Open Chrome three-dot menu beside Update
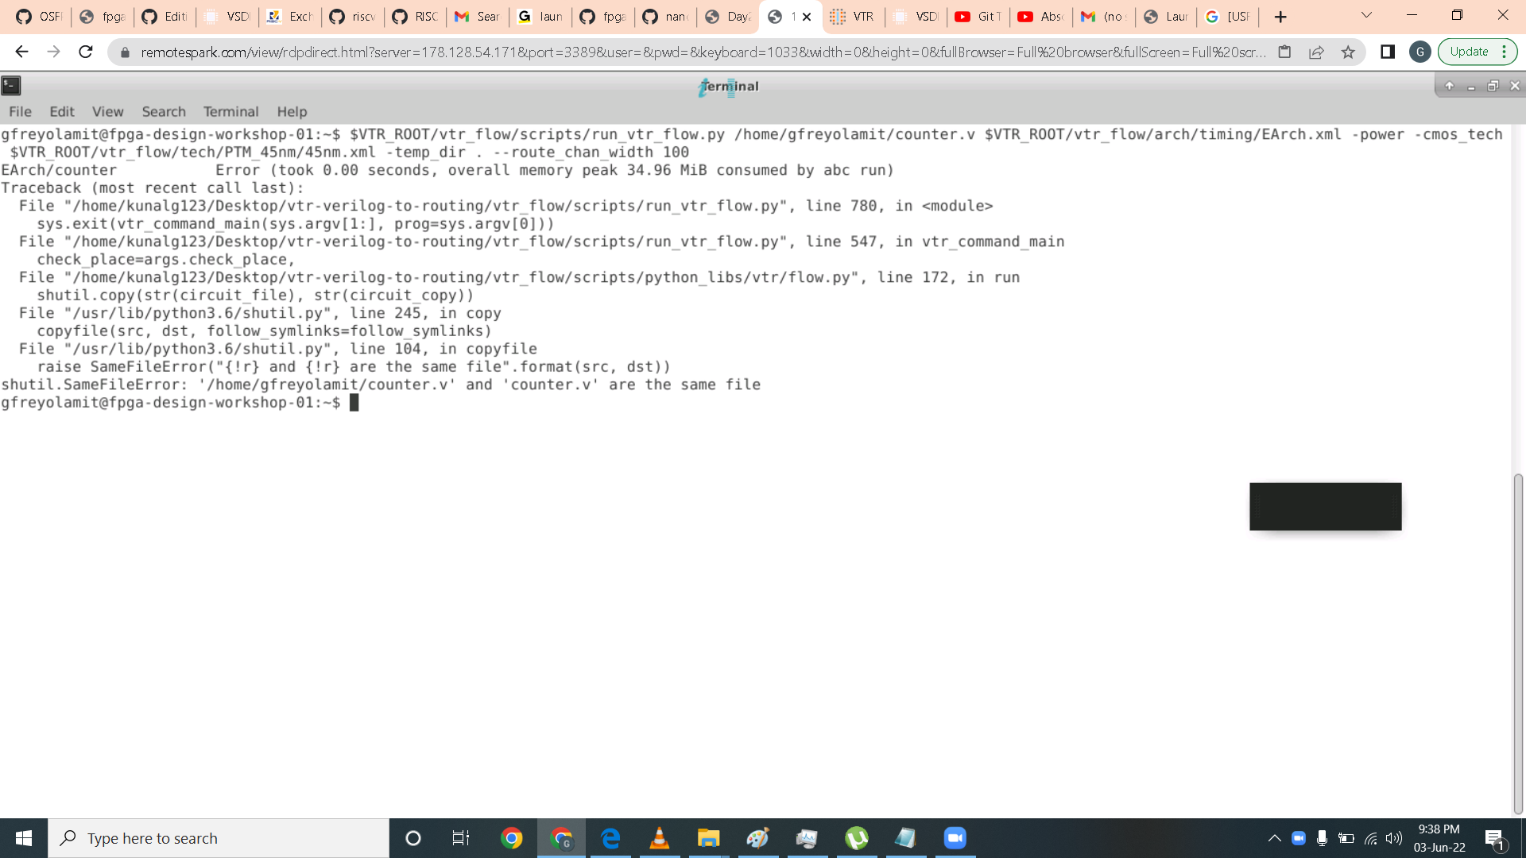This screenshot has height=858, width=1526. coord(1505,52)
